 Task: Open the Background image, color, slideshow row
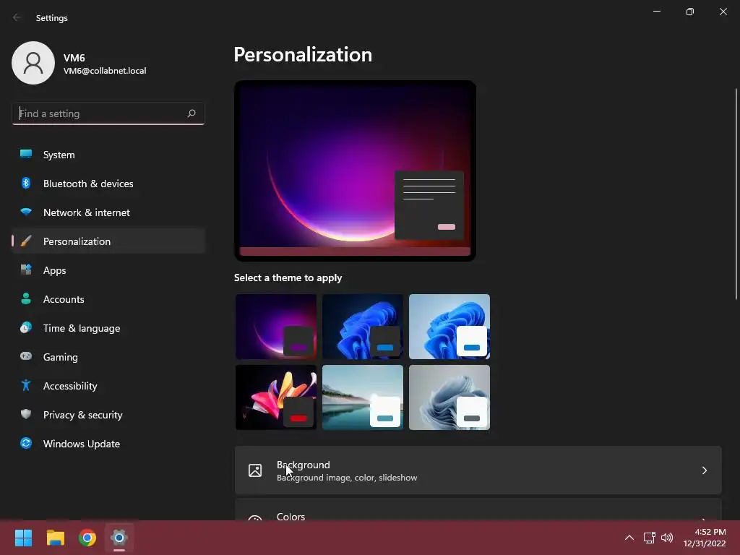pos(478,470)
